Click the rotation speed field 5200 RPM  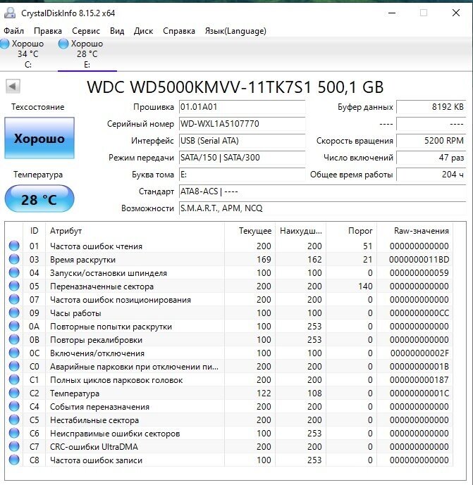(x=431, y=141)
